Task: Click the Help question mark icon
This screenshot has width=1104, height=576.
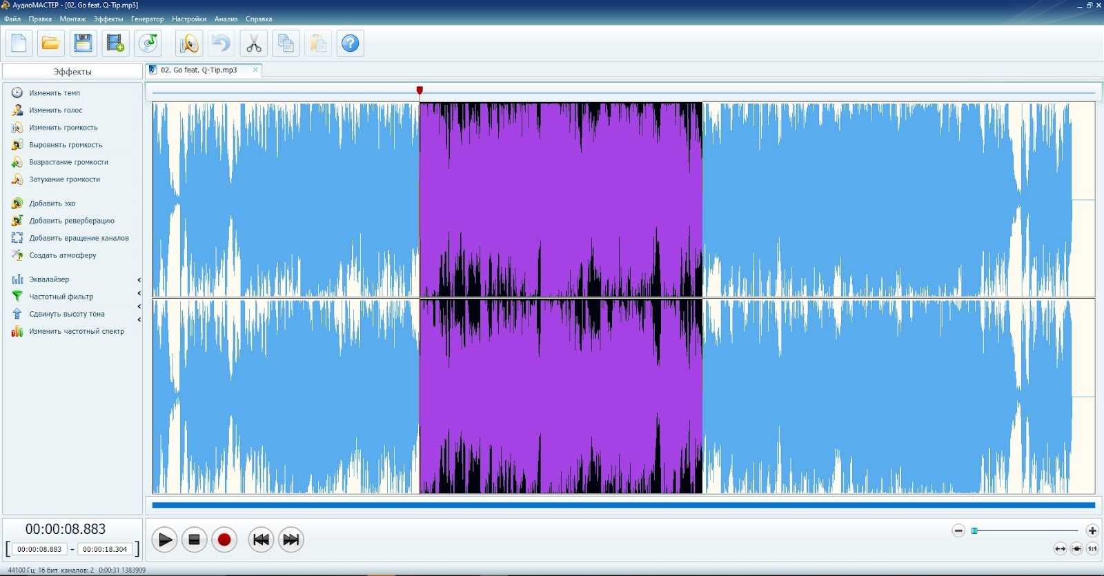Action: click(x=351, y=43)
